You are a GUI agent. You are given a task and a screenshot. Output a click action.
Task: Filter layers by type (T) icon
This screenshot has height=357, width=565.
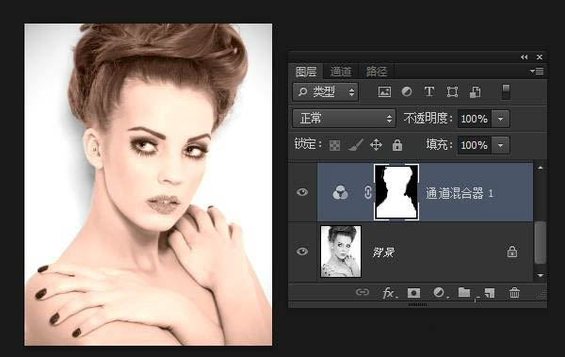tap(428, 92)
